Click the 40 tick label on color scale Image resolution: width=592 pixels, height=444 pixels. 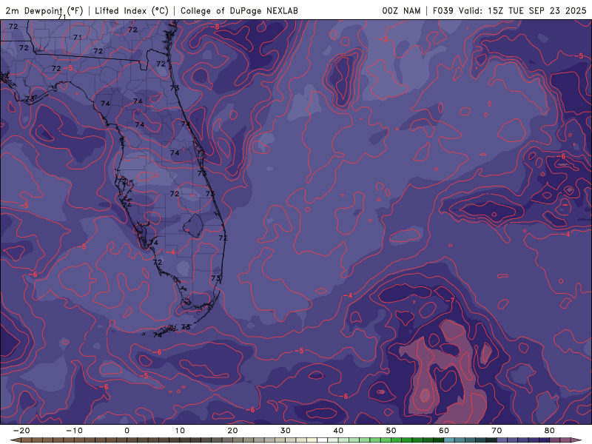pyautogui.click(x=338, y=431)
